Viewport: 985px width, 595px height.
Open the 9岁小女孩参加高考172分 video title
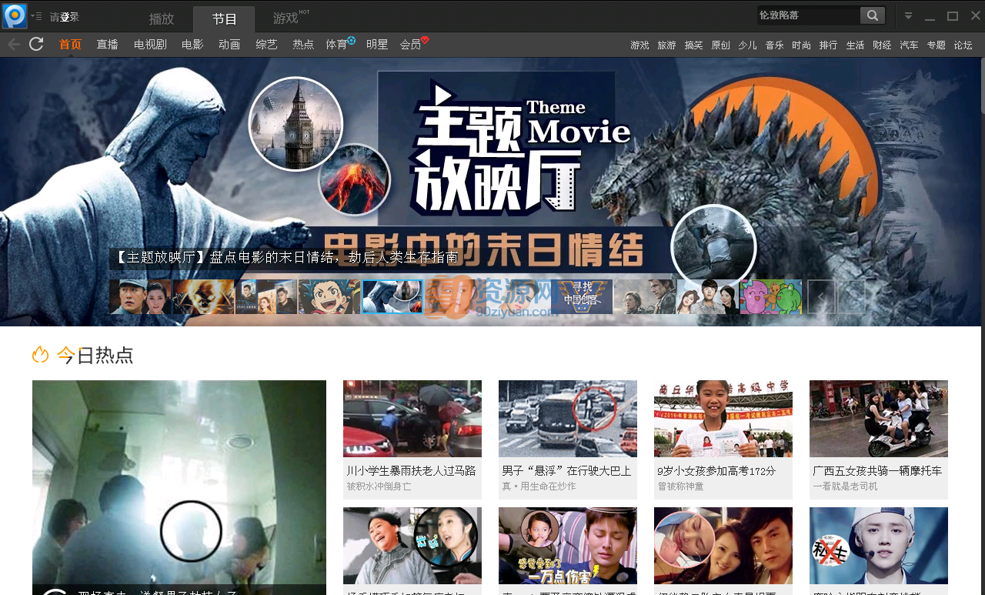pyautogui.click(x=716, y=470)
